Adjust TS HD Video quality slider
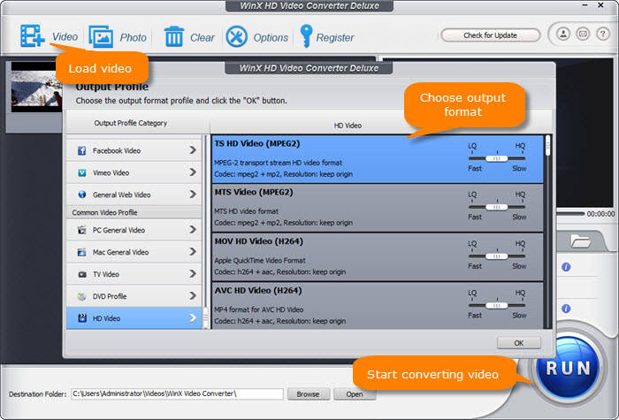619x420 pixels. coord(497,158)
